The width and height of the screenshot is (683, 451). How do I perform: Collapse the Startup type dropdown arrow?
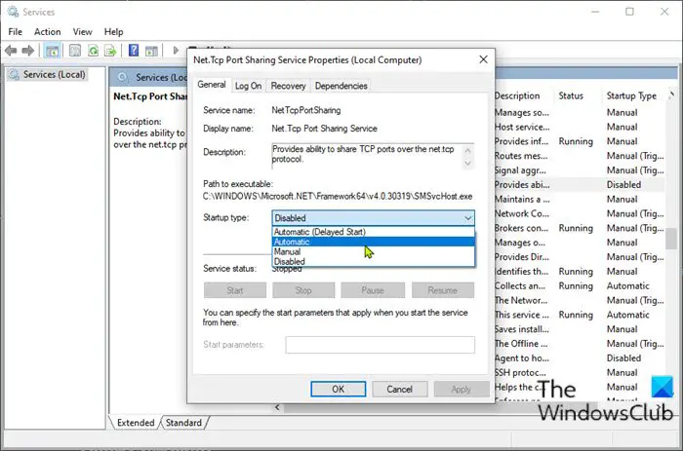coord(467,218)
